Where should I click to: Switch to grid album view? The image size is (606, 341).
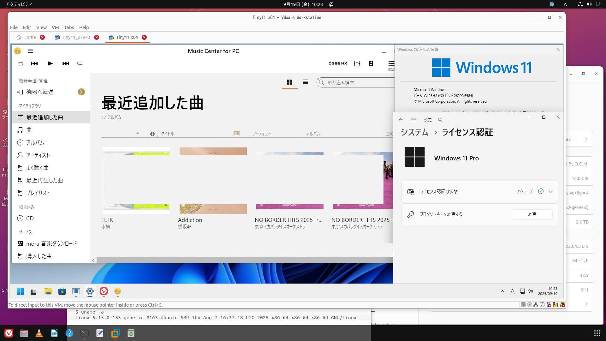(x=289, y=82)
